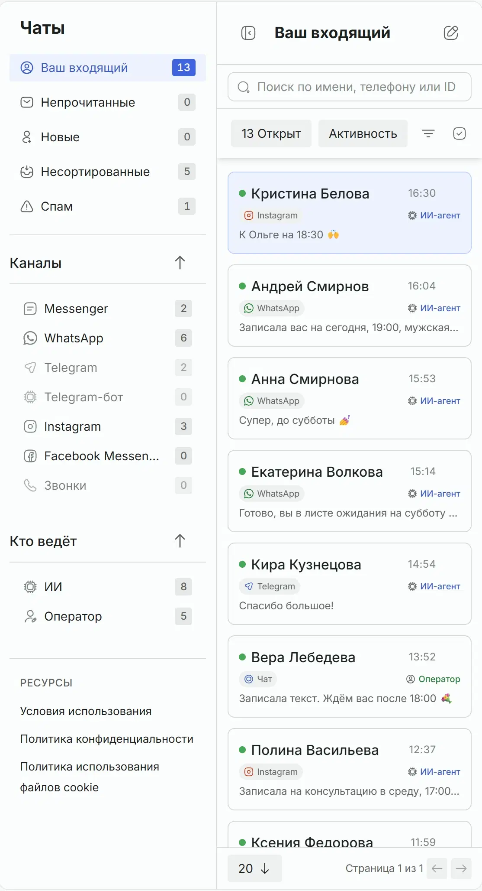Click Instagram badge in Полина Васильева chat
The image size is (482, 891).
271,772
